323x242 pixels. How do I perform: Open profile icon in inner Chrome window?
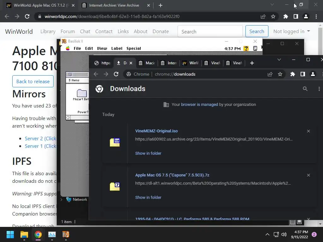coord(313,74)
